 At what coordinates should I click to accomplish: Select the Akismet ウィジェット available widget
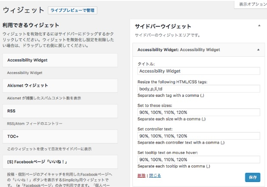point(60,85)
